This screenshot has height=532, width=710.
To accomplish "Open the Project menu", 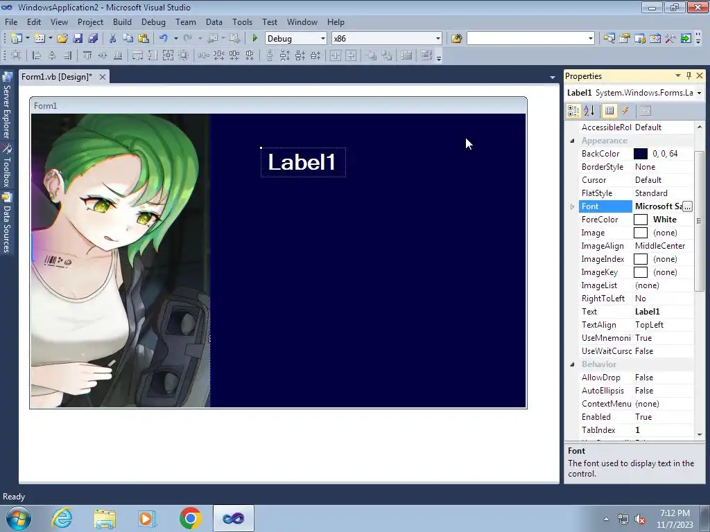I will click(x=90, y=21).
